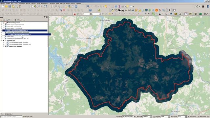Click Add Group icon in Layers panel toolbar
The width and height of the screenshot is (210, 118).
[x=4, y=20]
